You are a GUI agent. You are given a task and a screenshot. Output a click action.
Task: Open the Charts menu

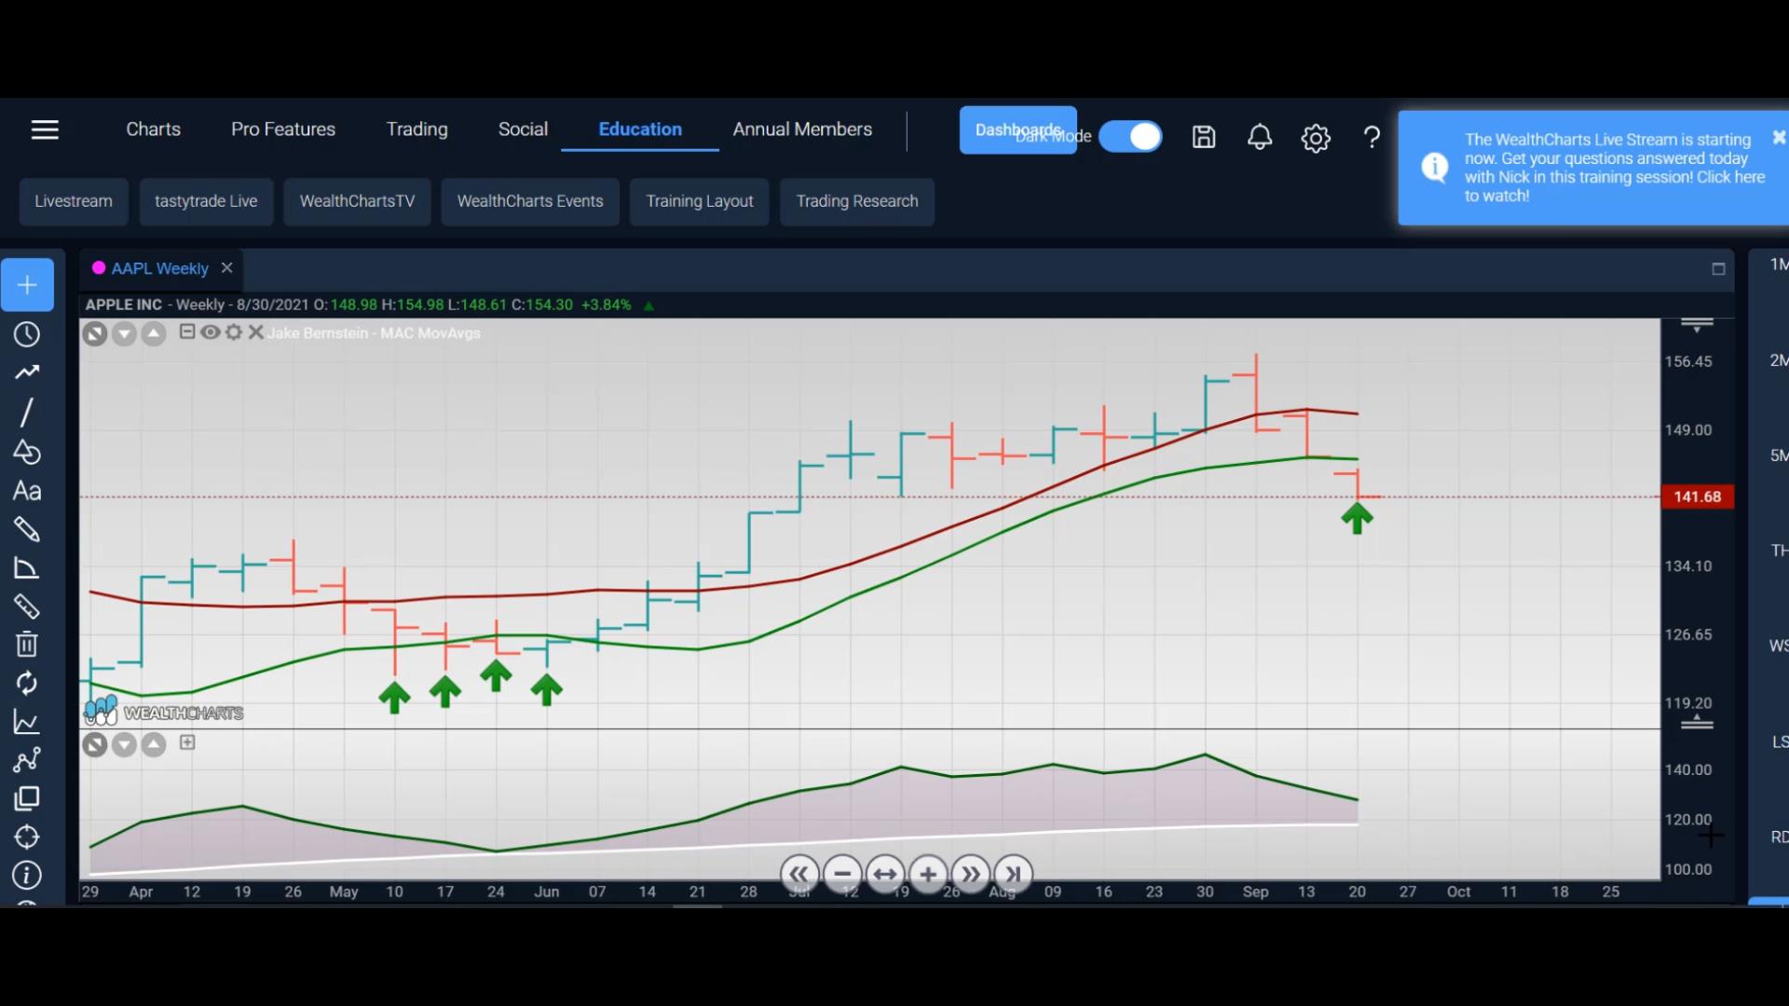point(154,129)
